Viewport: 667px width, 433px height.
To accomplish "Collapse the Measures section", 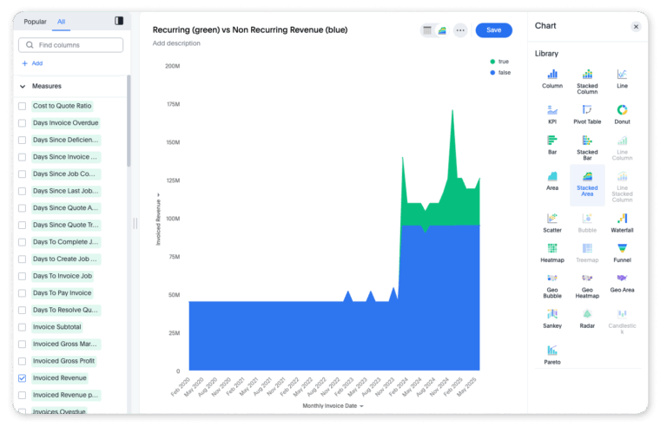I will pos(23,87).
